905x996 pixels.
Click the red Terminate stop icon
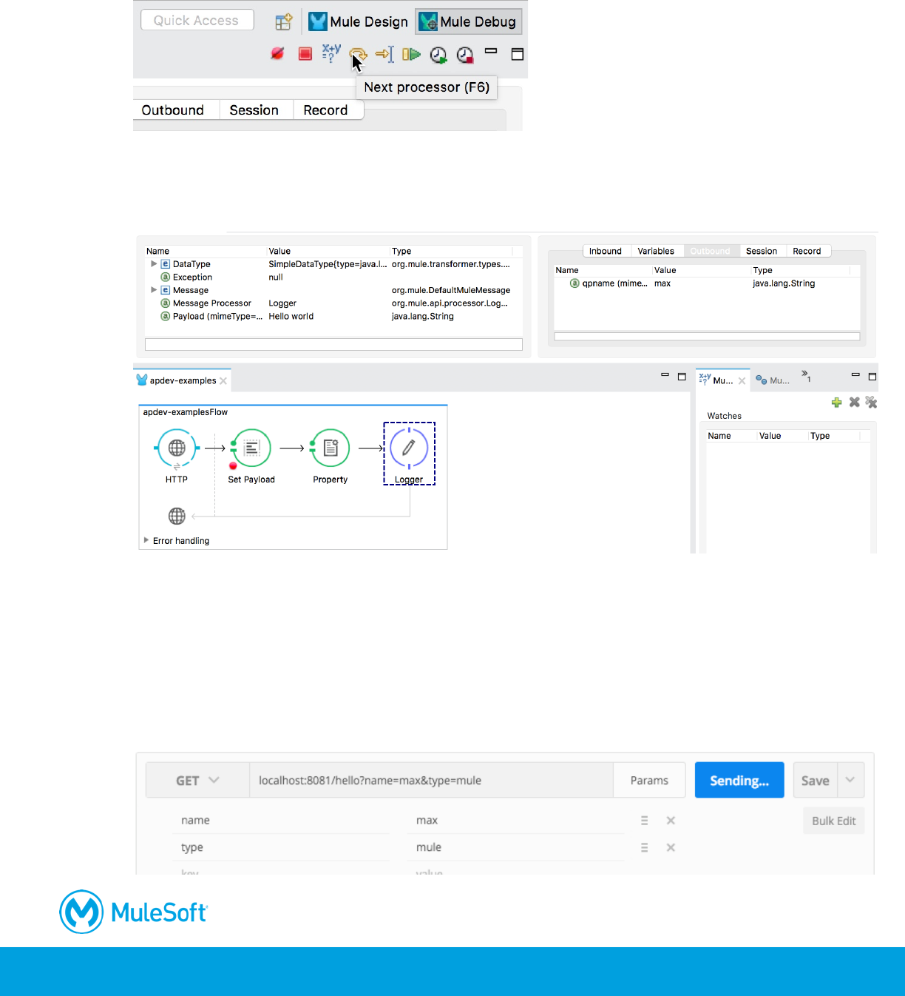305,53
